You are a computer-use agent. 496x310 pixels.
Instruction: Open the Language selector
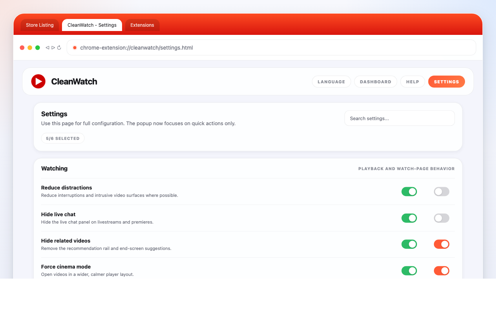[x=331, y=82]
